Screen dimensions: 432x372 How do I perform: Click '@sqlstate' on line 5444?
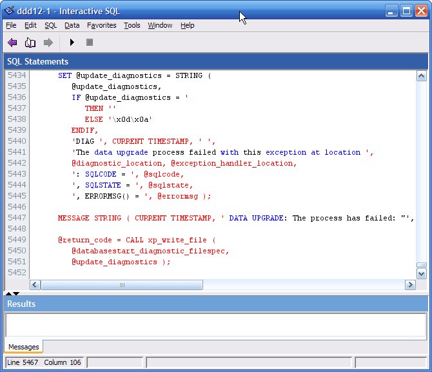170,185
